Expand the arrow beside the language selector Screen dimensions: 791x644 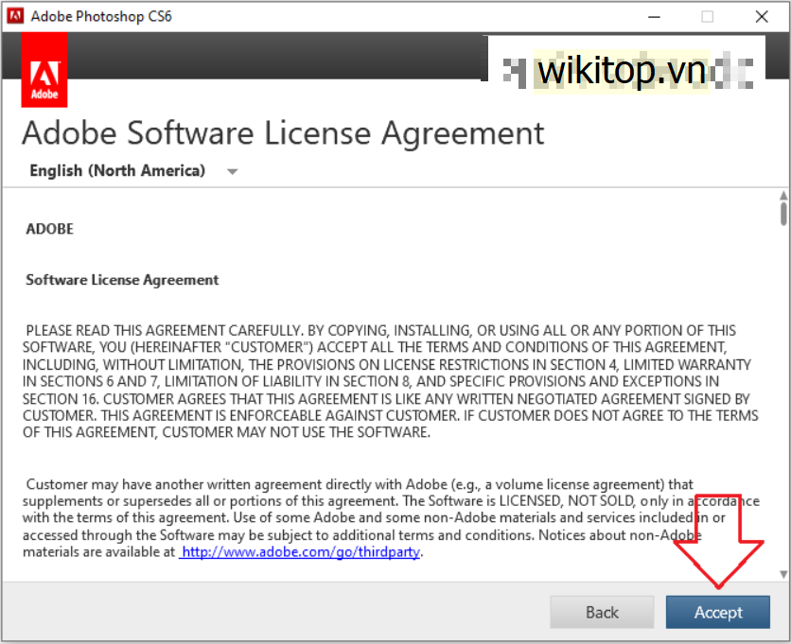click(x=233, y=172)
